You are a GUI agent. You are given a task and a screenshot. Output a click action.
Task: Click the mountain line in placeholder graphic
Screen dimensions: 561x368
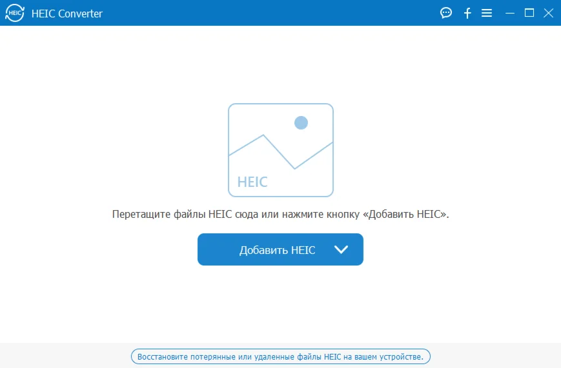(281, 152)
